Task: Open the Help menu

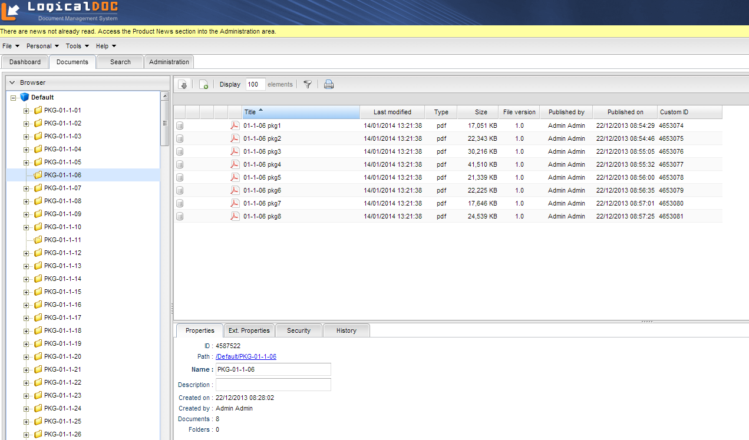Action: [x=106, y=46]
